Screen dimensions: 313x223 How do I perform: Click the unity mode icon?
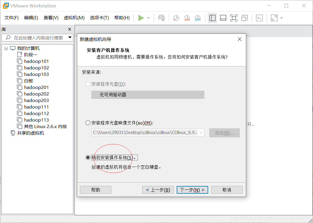(244, 18)
